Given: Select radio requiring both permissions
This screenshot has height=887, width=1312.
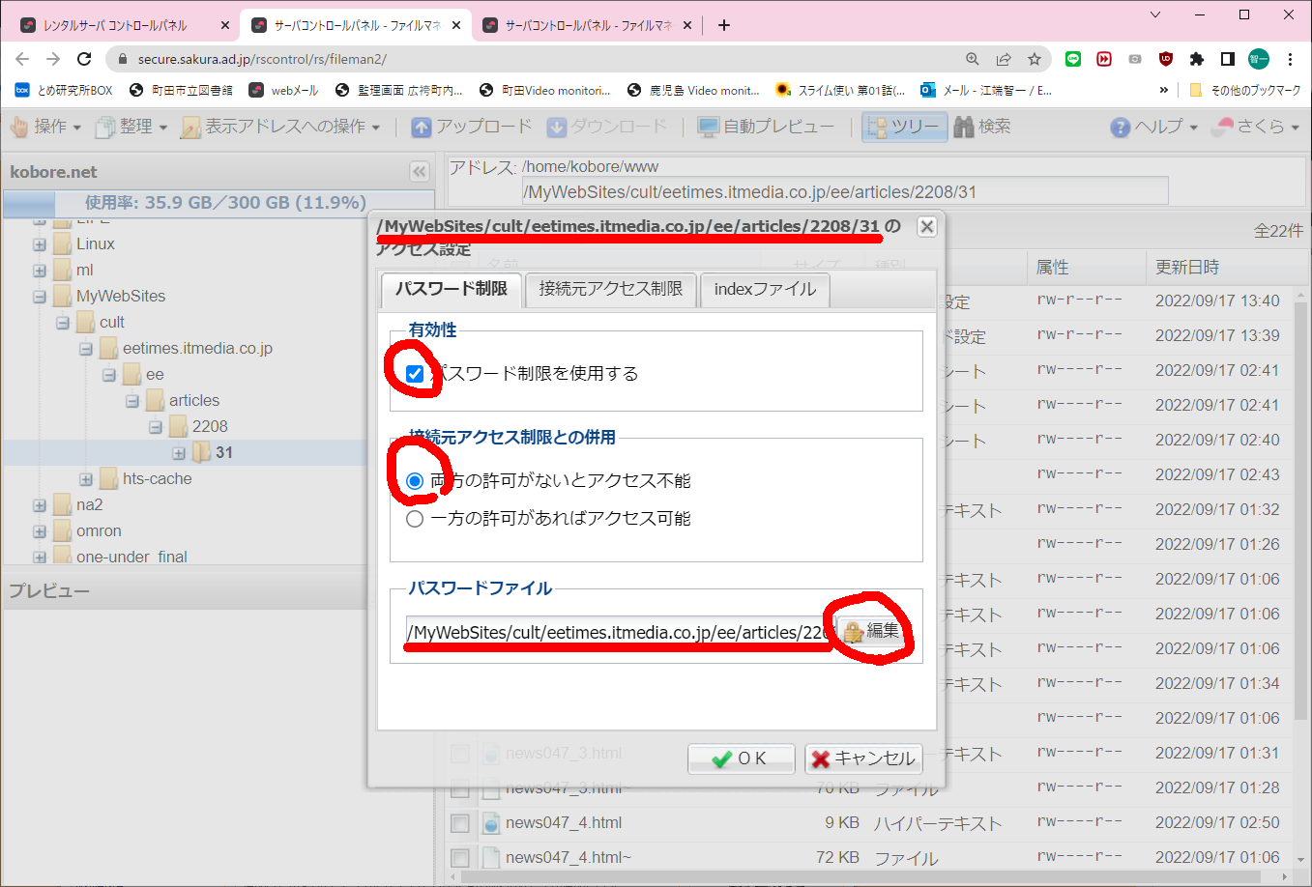Looking at the screenshot, I should pos(416,481).
